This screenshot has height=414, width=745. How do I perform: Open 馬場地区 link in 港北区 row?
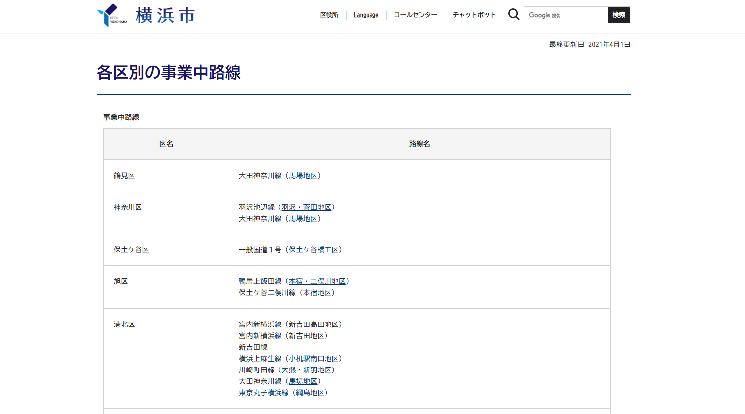tap(303, 381)
